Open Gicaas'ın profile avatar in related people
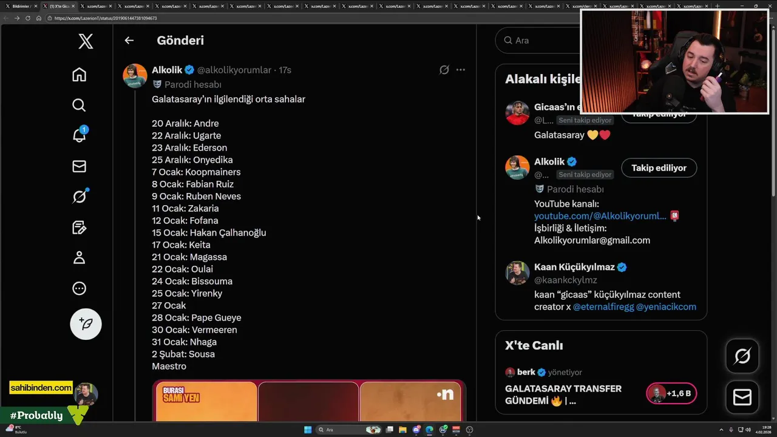 tap(517, 113)
